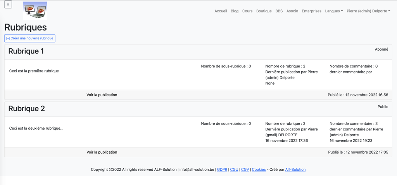Go to Accueil in the navbar
397x185 pixels.
(221, 11)
